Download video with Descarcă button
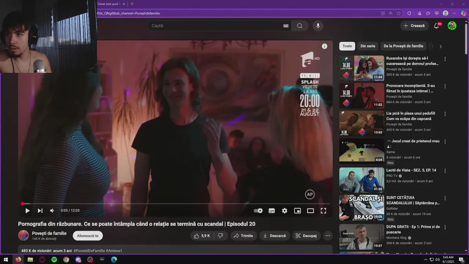Screen dimensions: 469x264 tap(275, 236)
